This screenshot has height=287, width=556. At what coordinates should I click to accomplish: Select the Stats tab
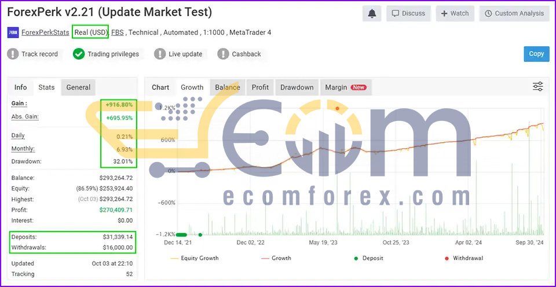(46, 87)
